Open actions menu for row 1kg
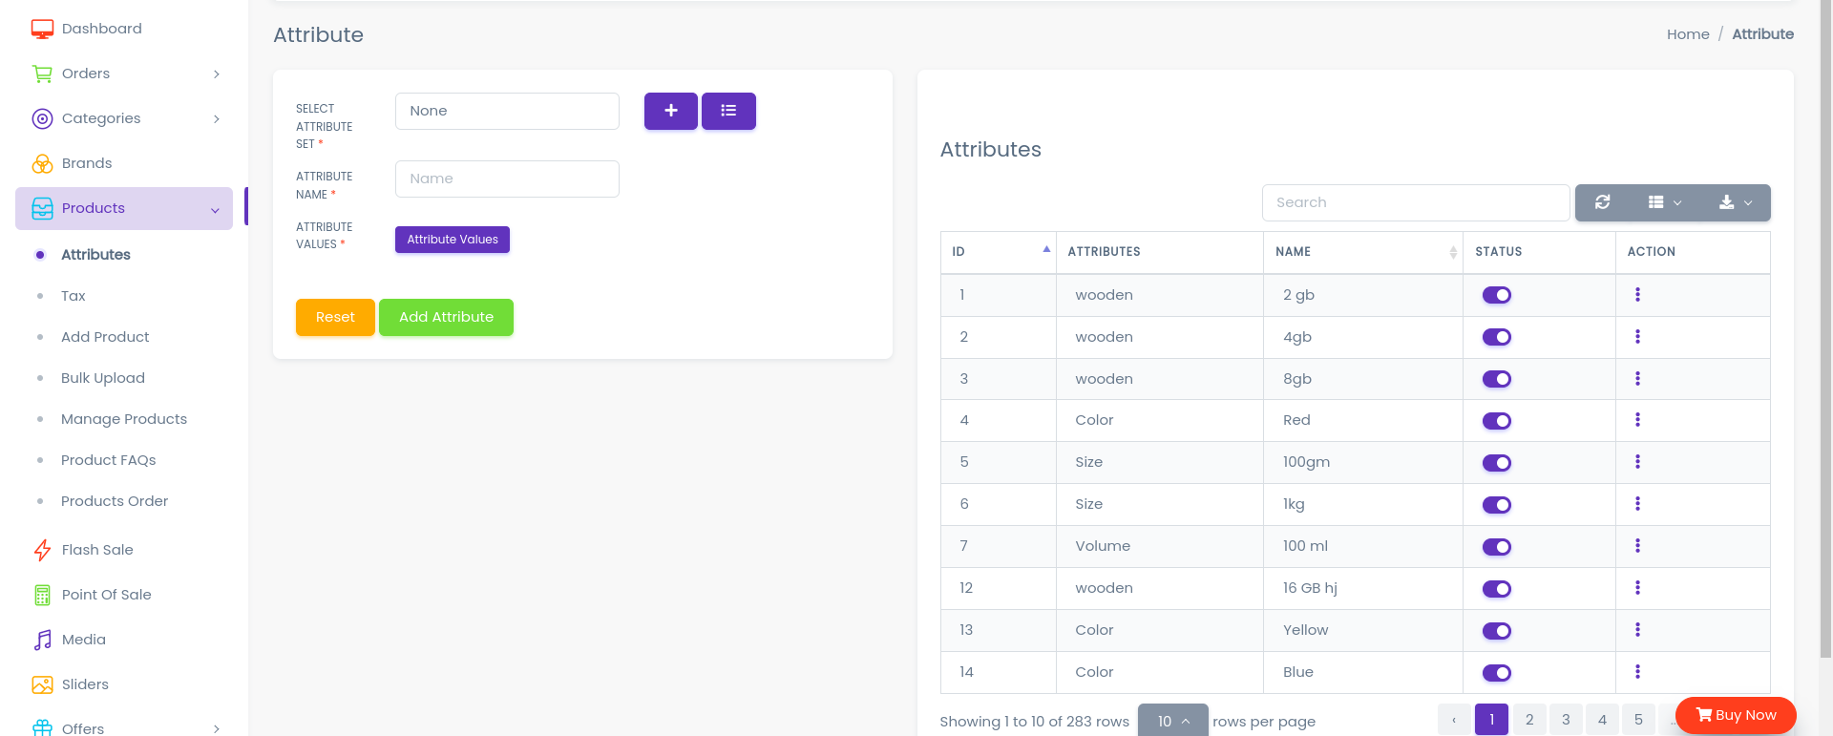 click(x=1637, y=504)
